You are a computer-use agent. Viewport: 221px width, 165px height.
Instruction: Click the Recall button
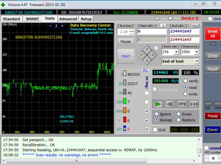tap(213, 69)
